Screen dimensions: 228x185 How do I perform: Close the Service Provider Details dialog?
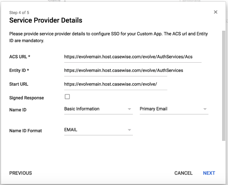pyautogui.click(x=216, y=12)
